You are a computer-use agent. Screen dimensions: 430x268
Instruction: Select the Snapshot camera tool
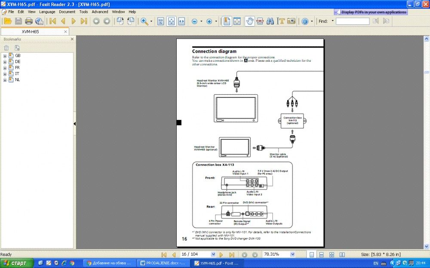(x=291, y=21)
